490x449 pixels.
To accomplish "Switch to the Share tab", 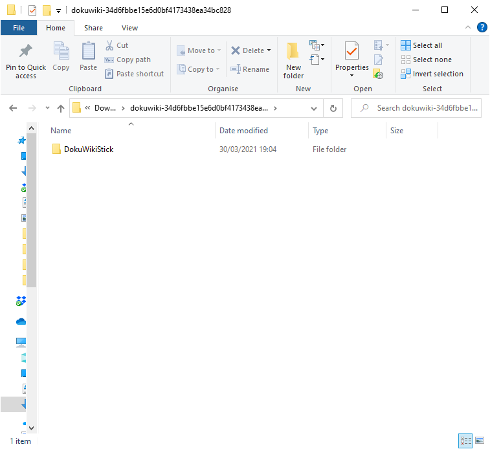I will pos(93,28).
